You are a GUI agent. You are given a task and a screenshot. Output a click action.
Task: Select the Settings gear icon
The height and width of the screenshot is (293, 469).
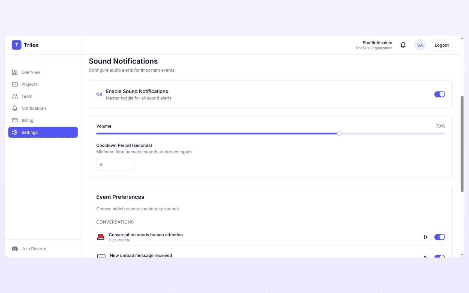[15, 132]
